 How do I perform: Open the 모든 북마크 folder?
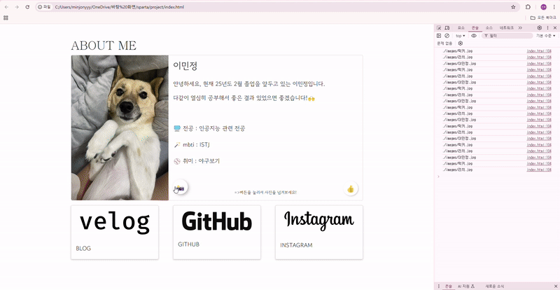click(x=542, y=18)
